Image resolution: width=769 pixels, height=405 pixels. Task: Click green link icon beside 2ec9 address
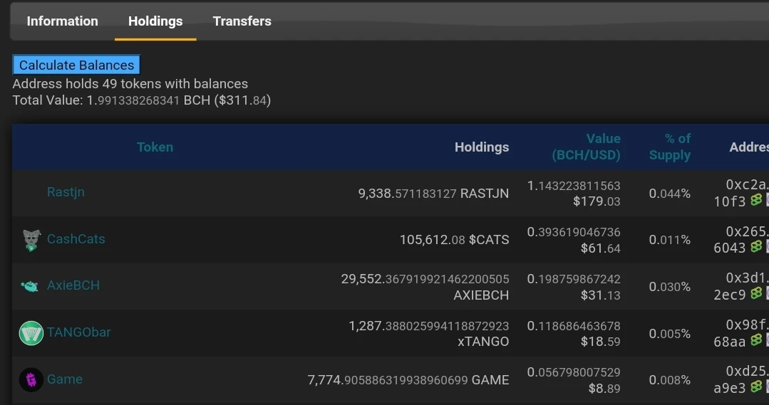pyautogui.click(x=756, y=293)
